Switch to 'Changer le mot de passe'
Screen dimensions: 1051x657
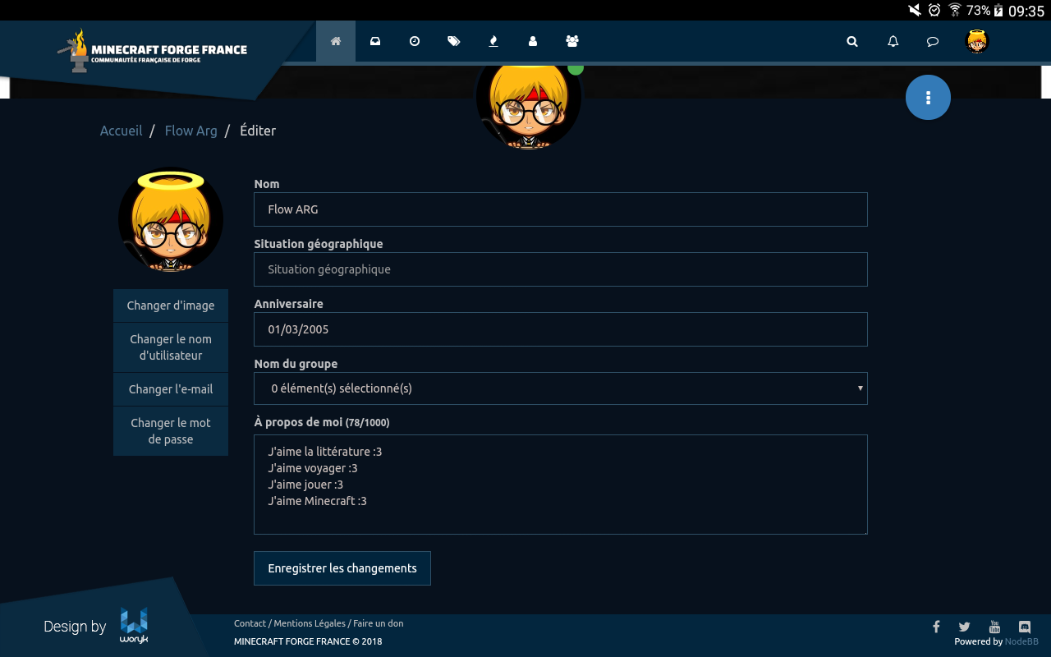click(171, 430)
